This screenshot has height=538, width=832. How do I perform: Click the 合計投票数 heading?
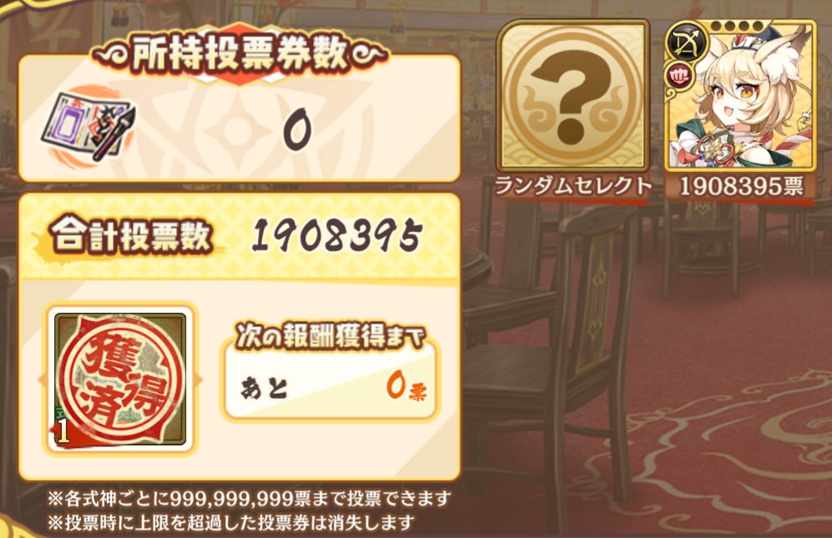click(131, 236)
